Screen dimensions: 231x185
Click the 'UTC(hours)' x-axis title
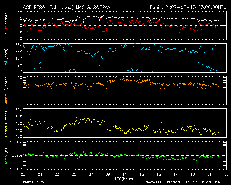coord(125,179)
